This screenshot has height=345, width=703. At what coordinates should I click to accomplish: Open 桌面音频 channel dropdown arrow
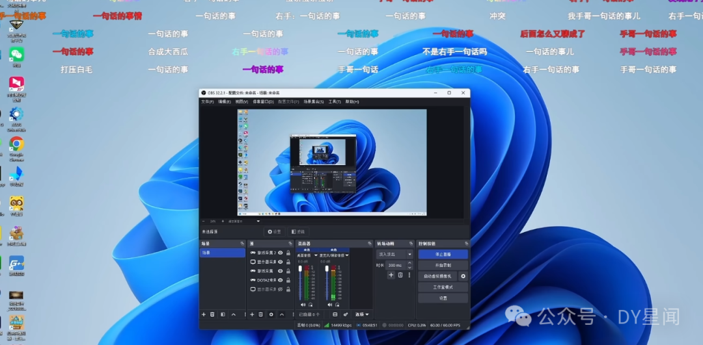coord(316,255)
